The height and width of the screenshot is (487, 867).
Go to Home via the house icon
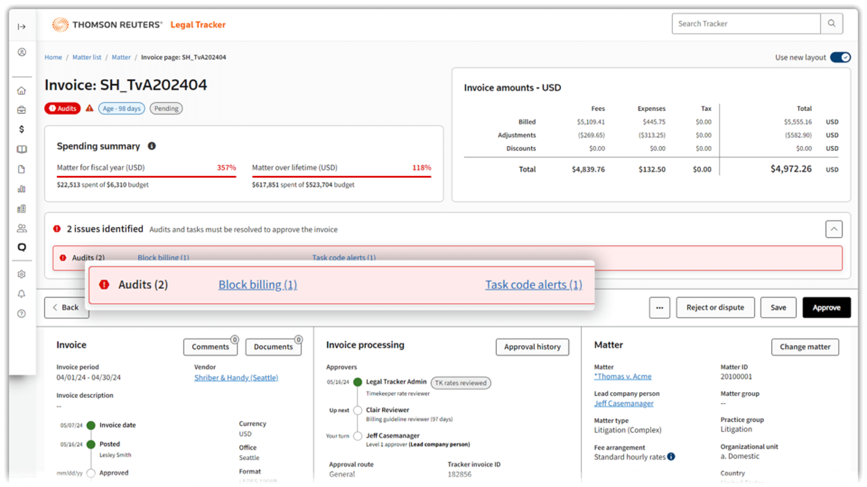[22, 91]
